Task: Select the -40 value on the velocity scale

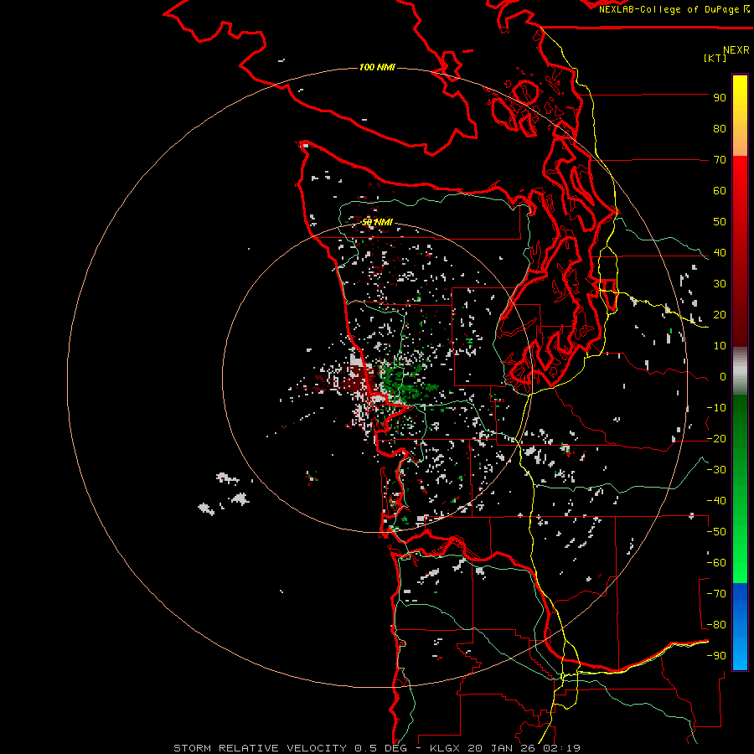Action: [716, 501]
